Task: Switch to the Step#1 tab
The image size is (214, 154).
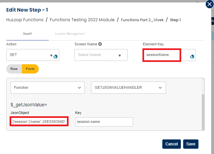Action: point(27,34)
